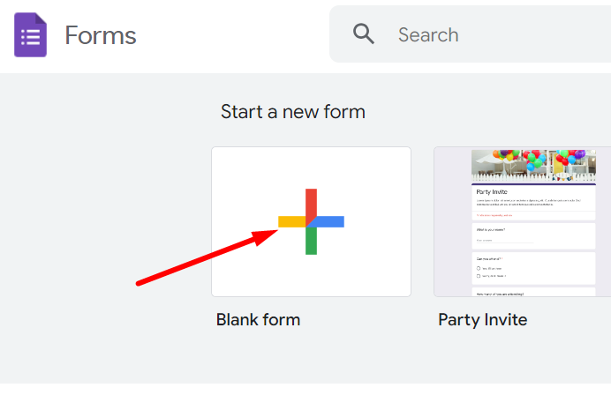This screenshot has width=611, height=395.
Task: Click the red top arm of the plus
Action: 311,200
